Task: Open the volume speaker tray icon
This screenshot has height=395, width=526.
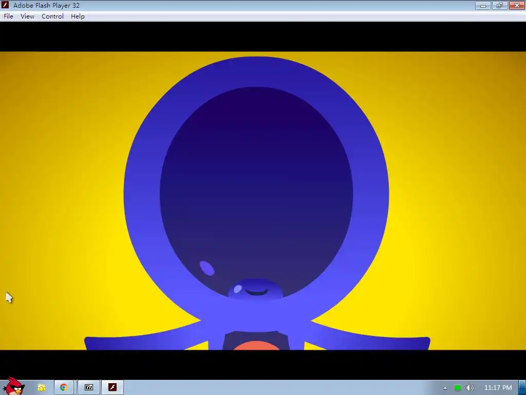Action: click(x=470, y=388)
